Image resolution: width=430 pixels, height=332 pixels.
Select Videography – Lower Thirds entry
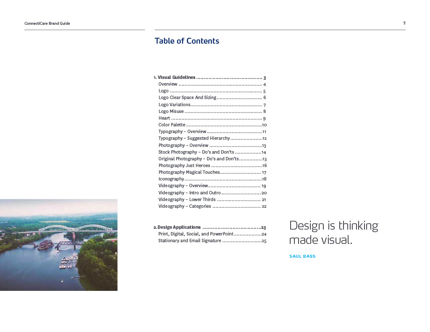(187, 200)
